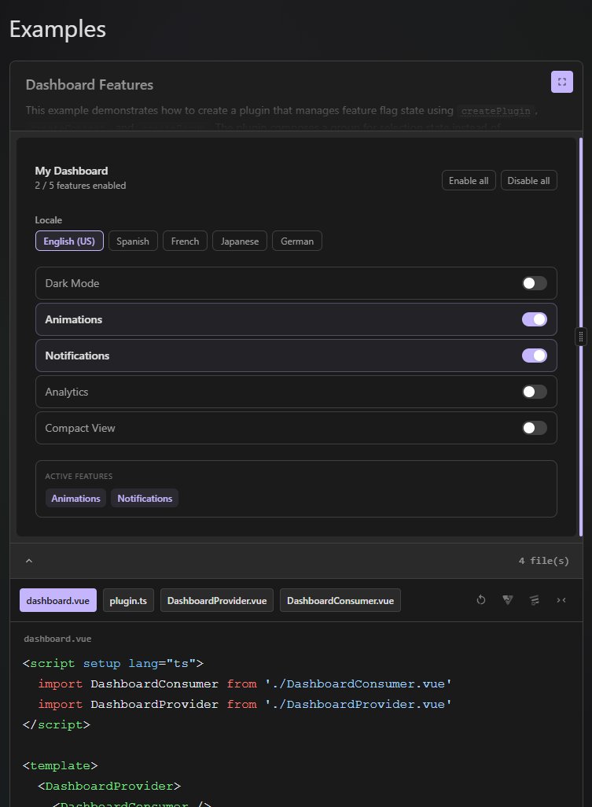Click the 'Examples' heading
The height and width of the screenshot is (807, 592).
pos(57,29)
